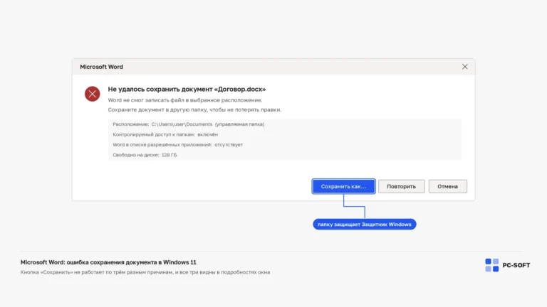Close the Microsoft Word dialog
The width and height of the screenshot is (547, 307).
coord(464,67)
